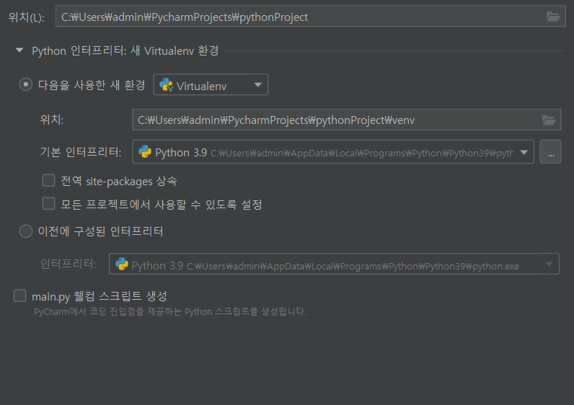Click the PyCharm에서 코딩 진입점을 제공하는 description text

pos(170,312)
